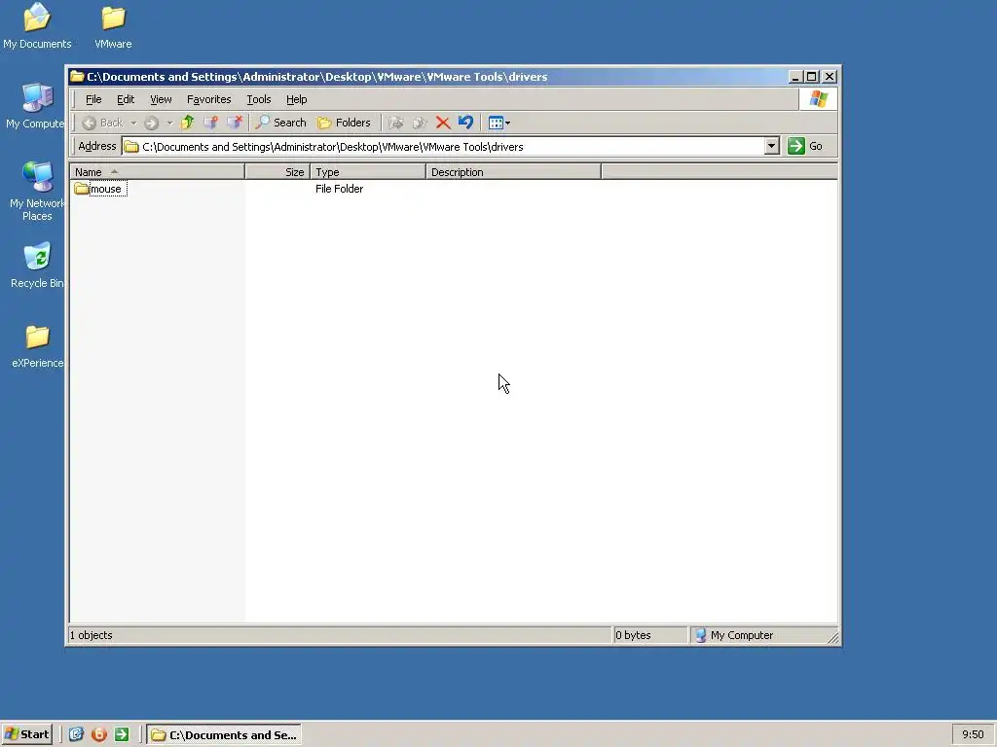Click the red Delete icon
This screenshot has width=997, height=747.
(x=443, y=123)
